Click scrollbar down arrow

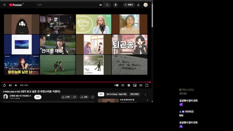coord(152,102)
